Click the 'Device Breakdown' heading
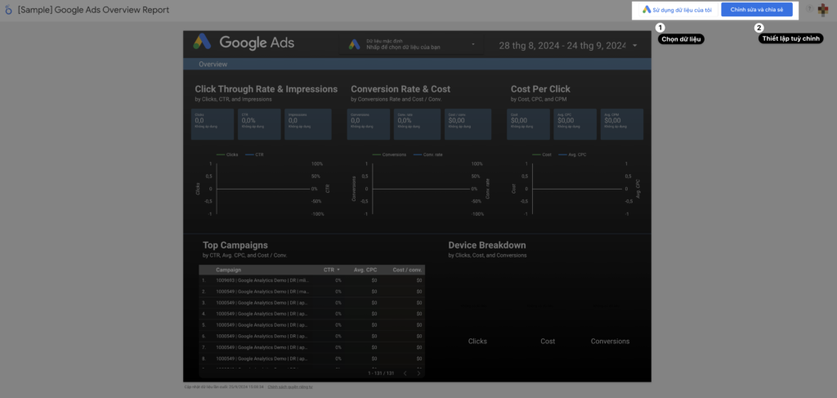Image resolution: width=837 pixels, height=398 pixels. (x=487, y=245)
